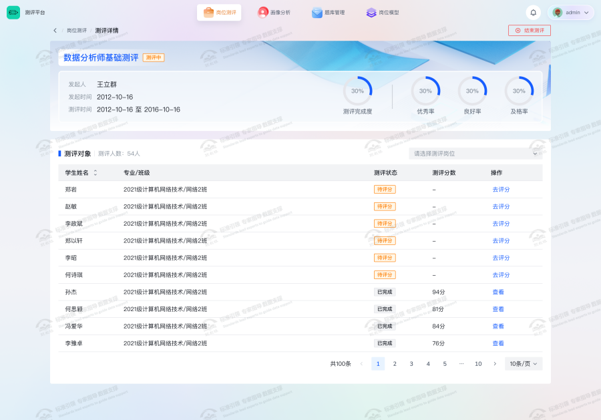Click the 岗位模型 stack icon

371,13
